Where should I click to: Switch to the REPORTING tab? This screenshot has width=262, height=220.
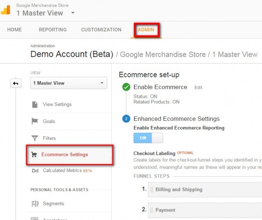pyautogui.click(x=53, y=30)
